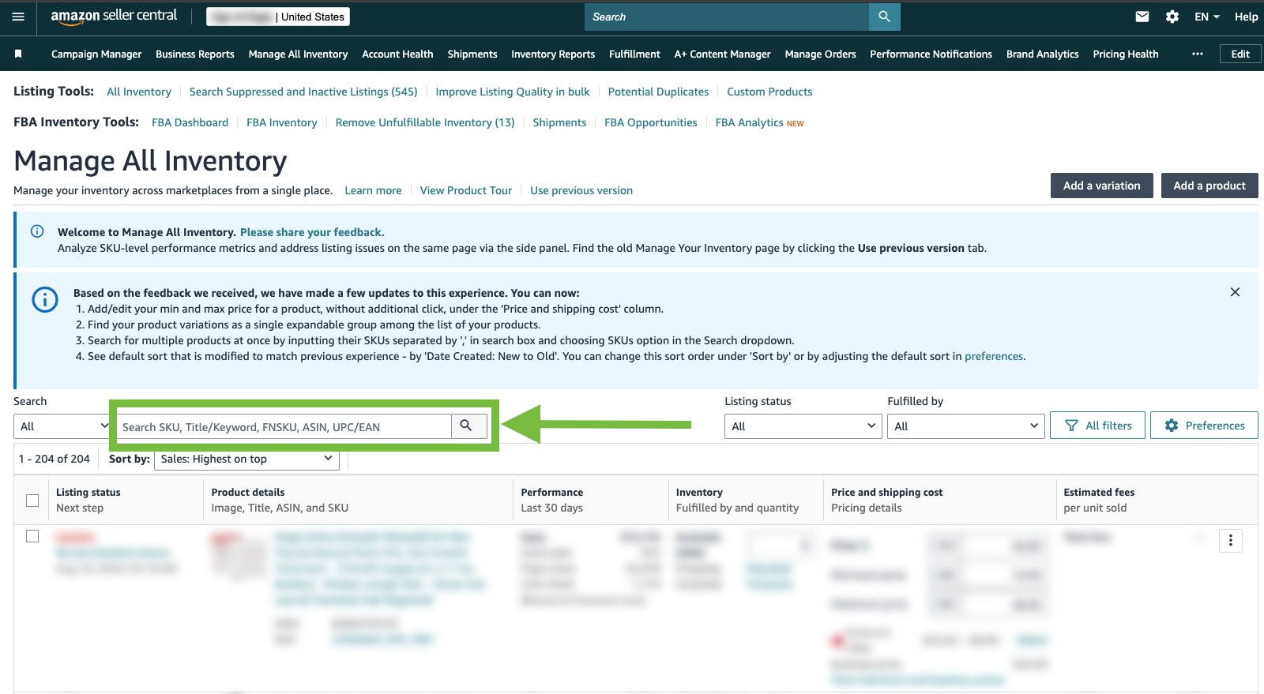Screen dimensions: 1264x694
Task: Go to Fulfillment menu item
Action: point(634,54)
